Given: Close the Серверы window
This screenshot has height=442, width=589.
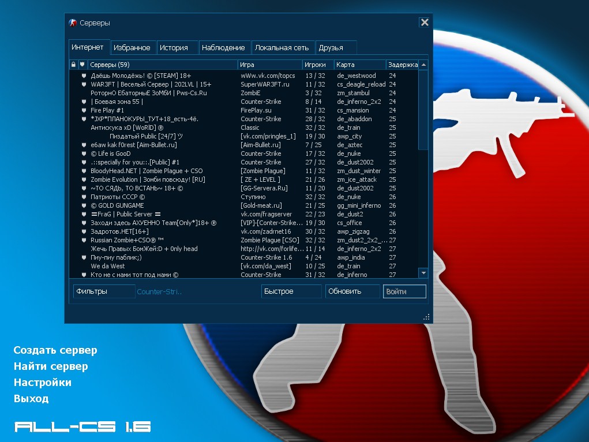Looking at the screenshot, I should point(425,23).
